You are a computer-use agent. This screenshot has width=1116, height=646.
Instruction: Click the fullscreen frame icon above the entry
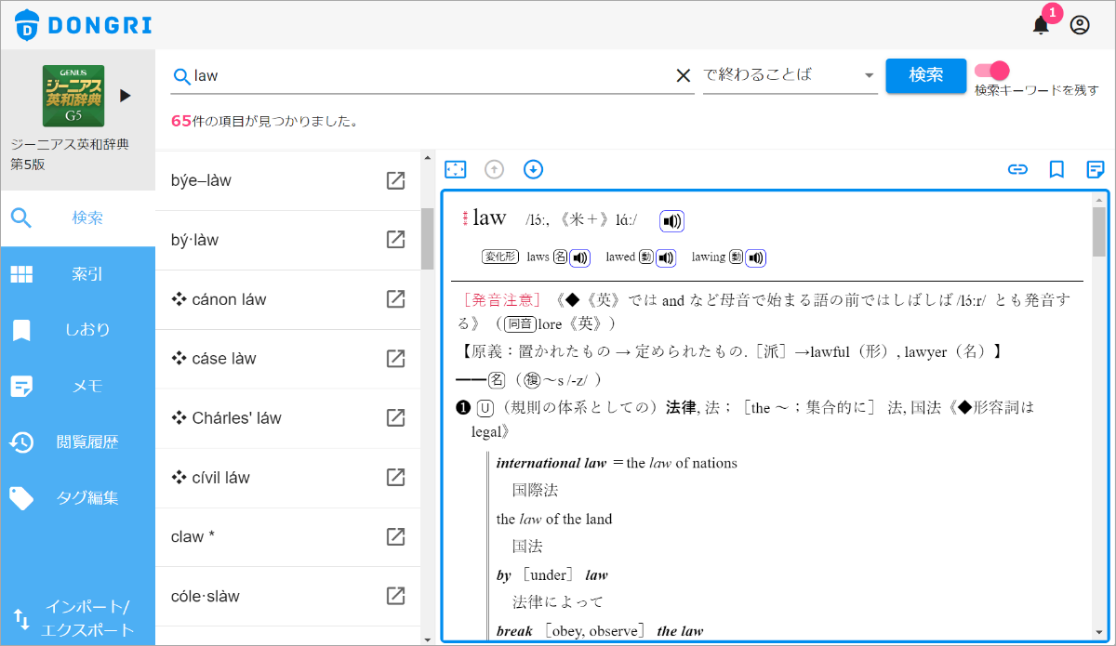click(x=455, y=169)
